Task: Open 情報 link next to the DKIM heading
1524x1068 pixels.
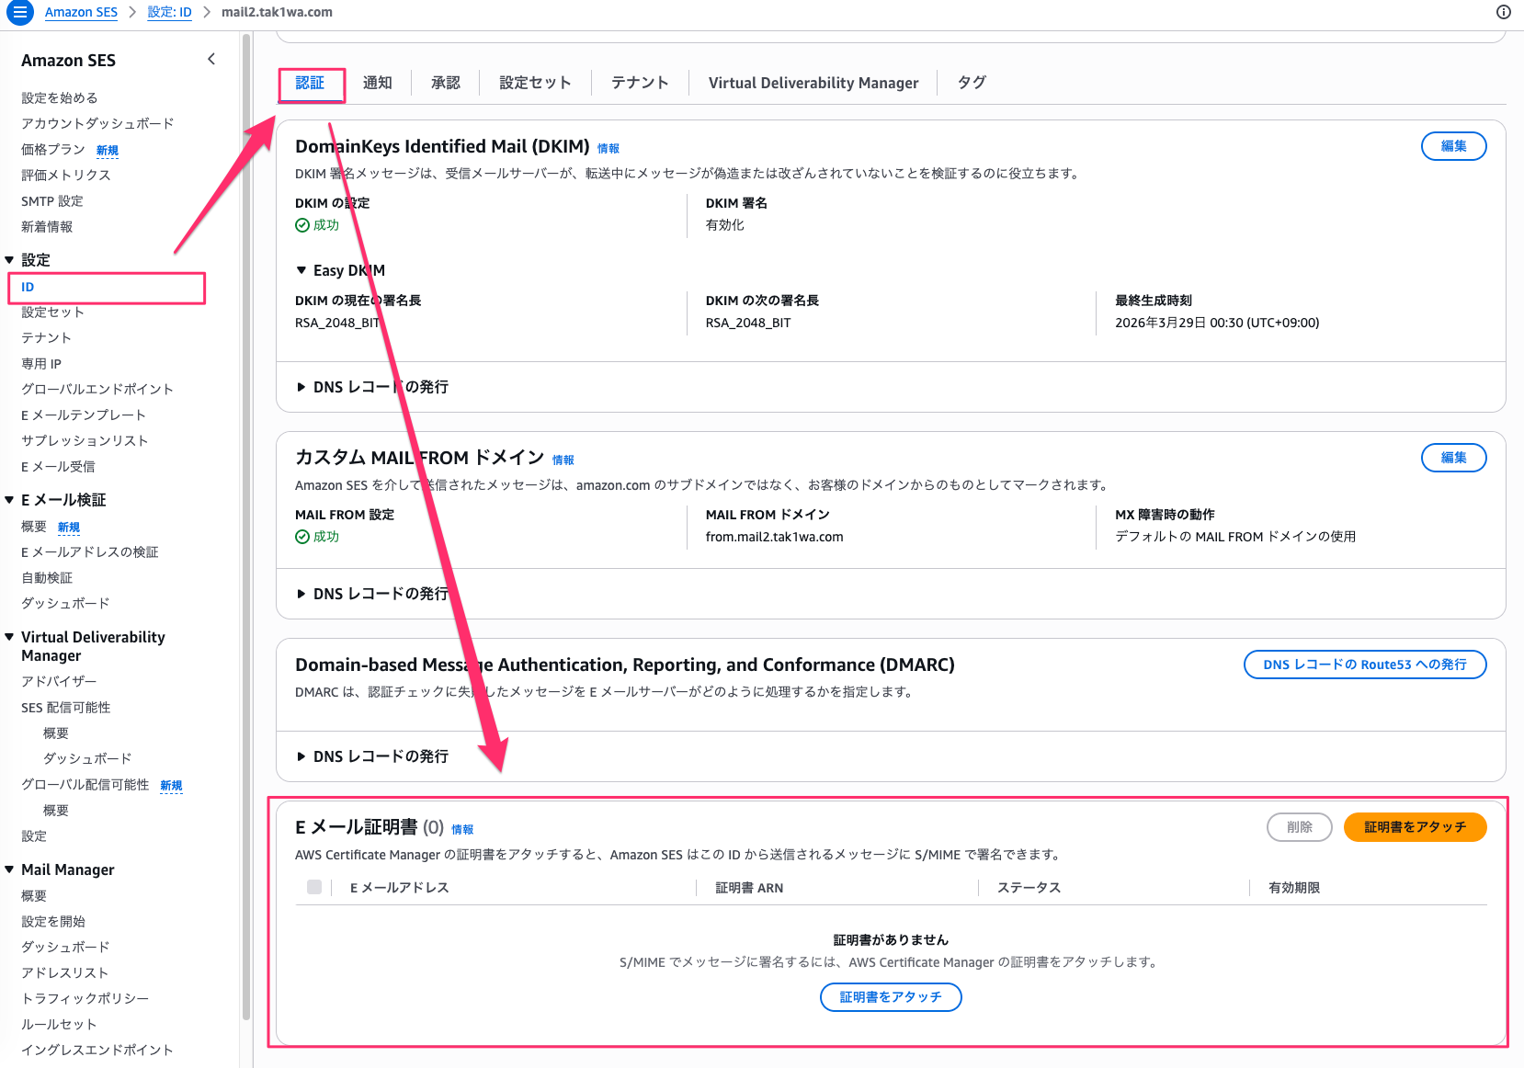Action: pos(608,148)
